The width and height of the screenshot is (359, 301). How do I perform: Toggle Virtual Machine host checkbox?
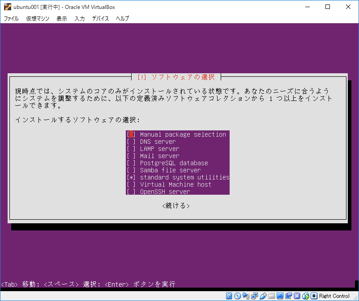point(131,184)
